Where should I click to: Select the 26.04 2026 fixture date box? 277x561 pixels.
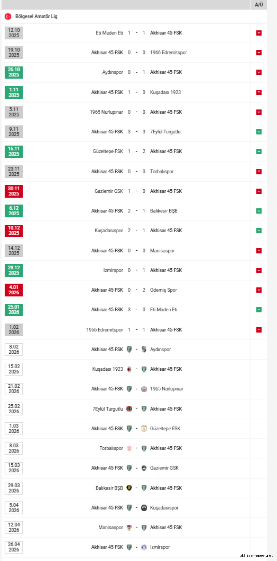(14, 547)
